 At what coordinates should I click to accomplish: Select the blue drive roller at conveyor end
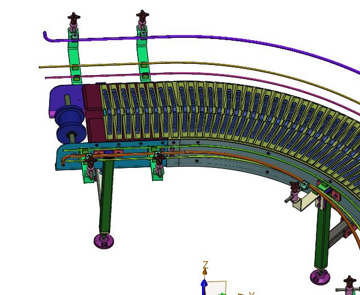pyautogui.click(x=70, y=124)
